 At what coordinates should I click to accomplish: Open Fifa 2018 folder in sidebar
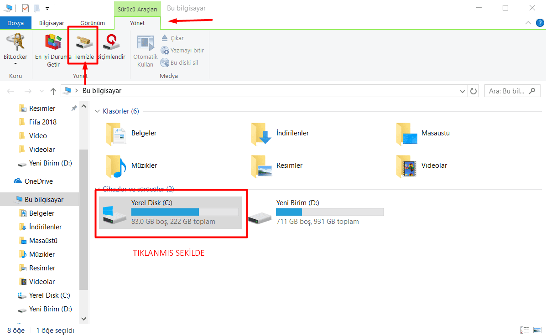pyautogui.click(x=42, y=122)
